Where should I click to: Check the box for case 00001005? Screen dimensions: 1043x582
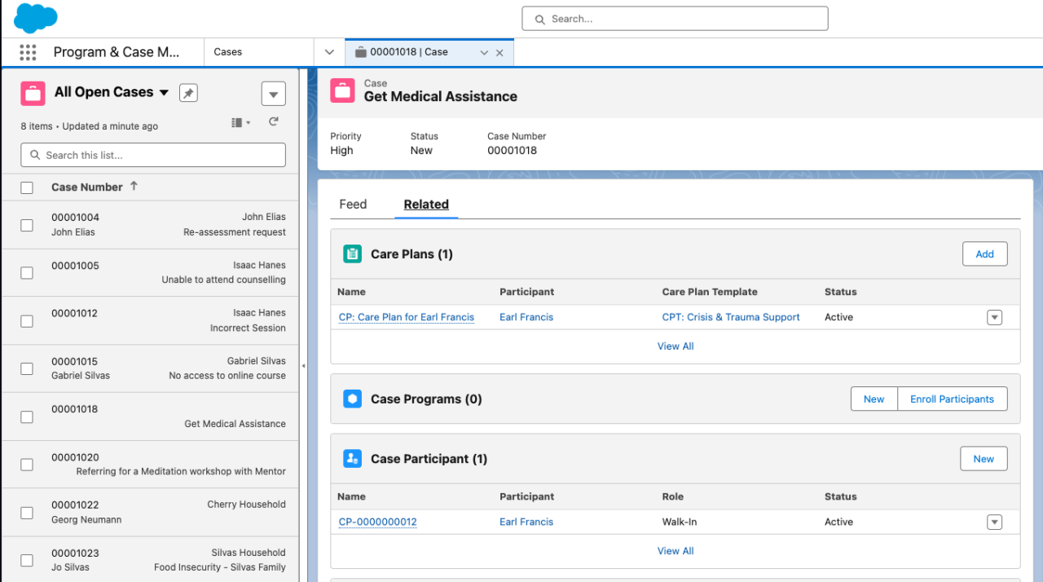[27, 273]
